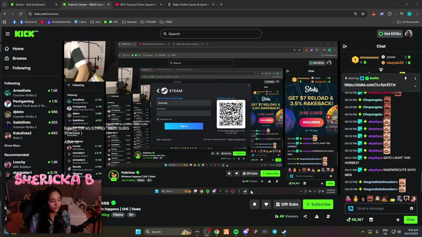Open KukuDota2 channel in Following list
Screen dimensions: 422x237
(31, 135)
